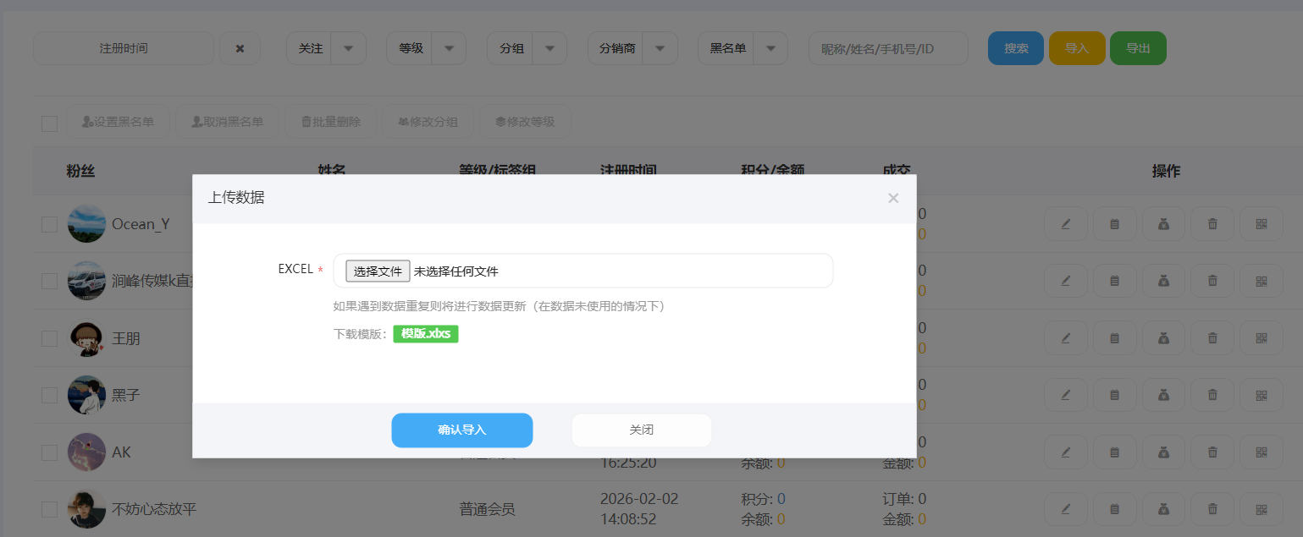Close the 上传数据 dialog with the X icon

(893, 198)
